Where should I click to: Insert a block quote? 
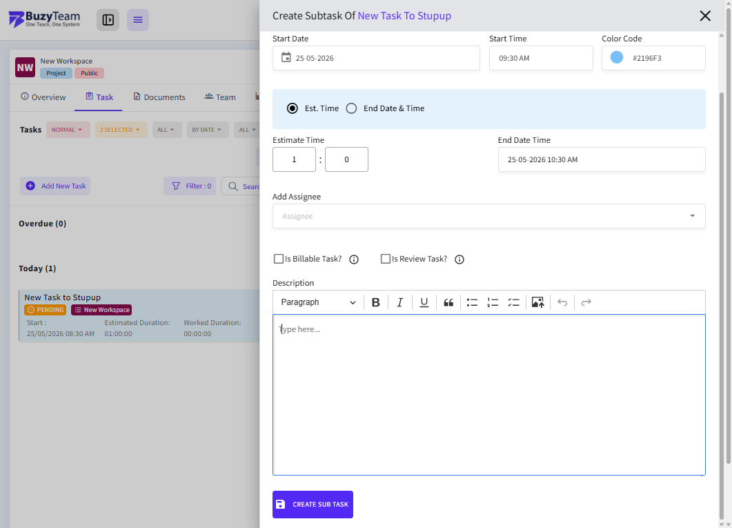click(448, 302)
